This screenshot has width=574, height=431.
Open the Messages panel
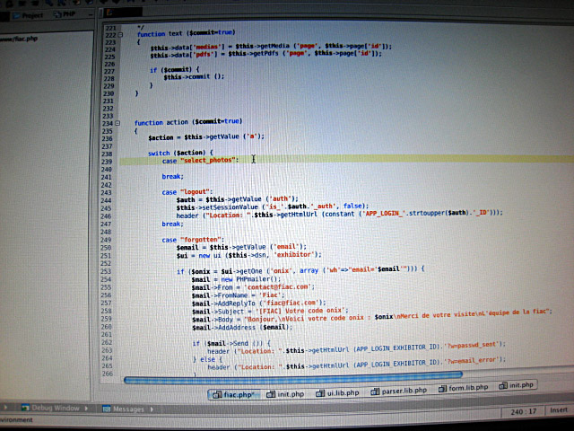click(124, 409)
